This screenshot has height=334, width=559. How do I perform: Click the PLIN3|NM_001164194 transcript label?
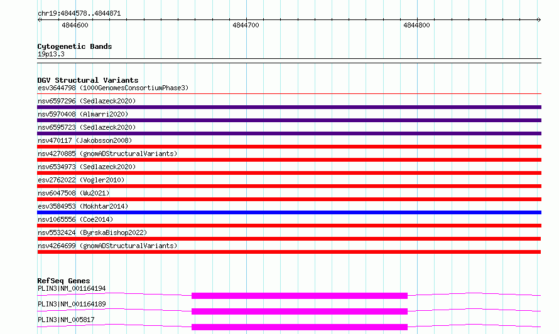(72, 288)
